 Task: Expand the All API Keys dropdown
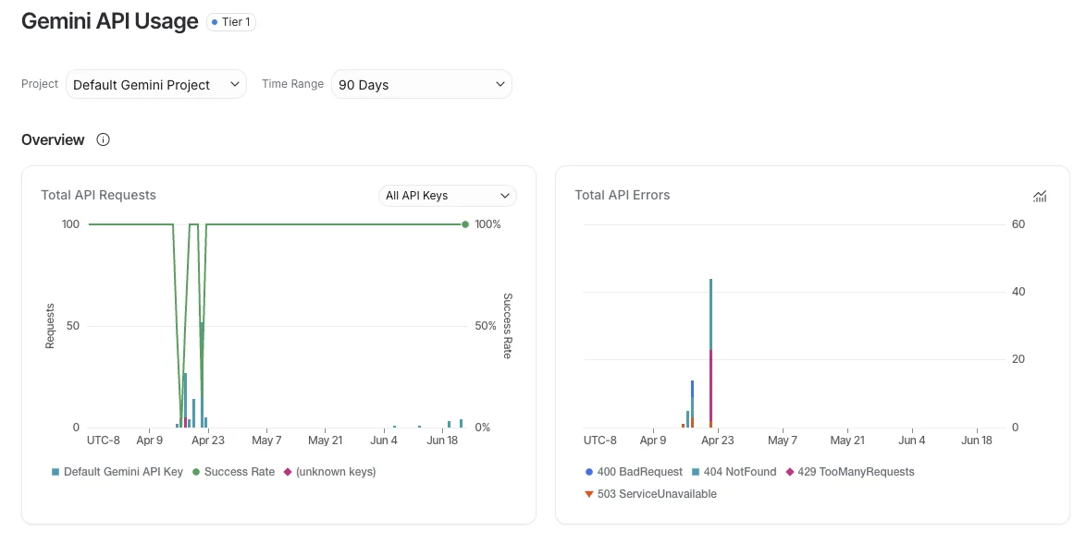coord(448,196)
